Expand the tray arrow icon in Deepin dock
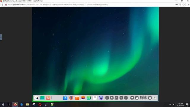This screenshot has height=107, width=190. (126, 98)
